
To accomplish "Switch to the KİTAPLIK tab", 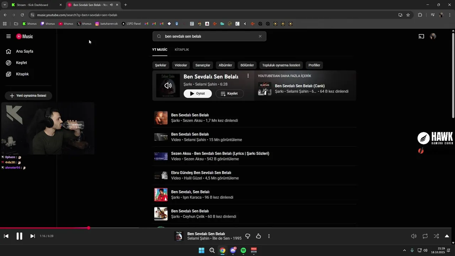I will coord(182,49).
